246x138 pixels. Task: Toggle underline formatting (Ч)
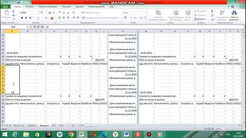coord(30,18)
